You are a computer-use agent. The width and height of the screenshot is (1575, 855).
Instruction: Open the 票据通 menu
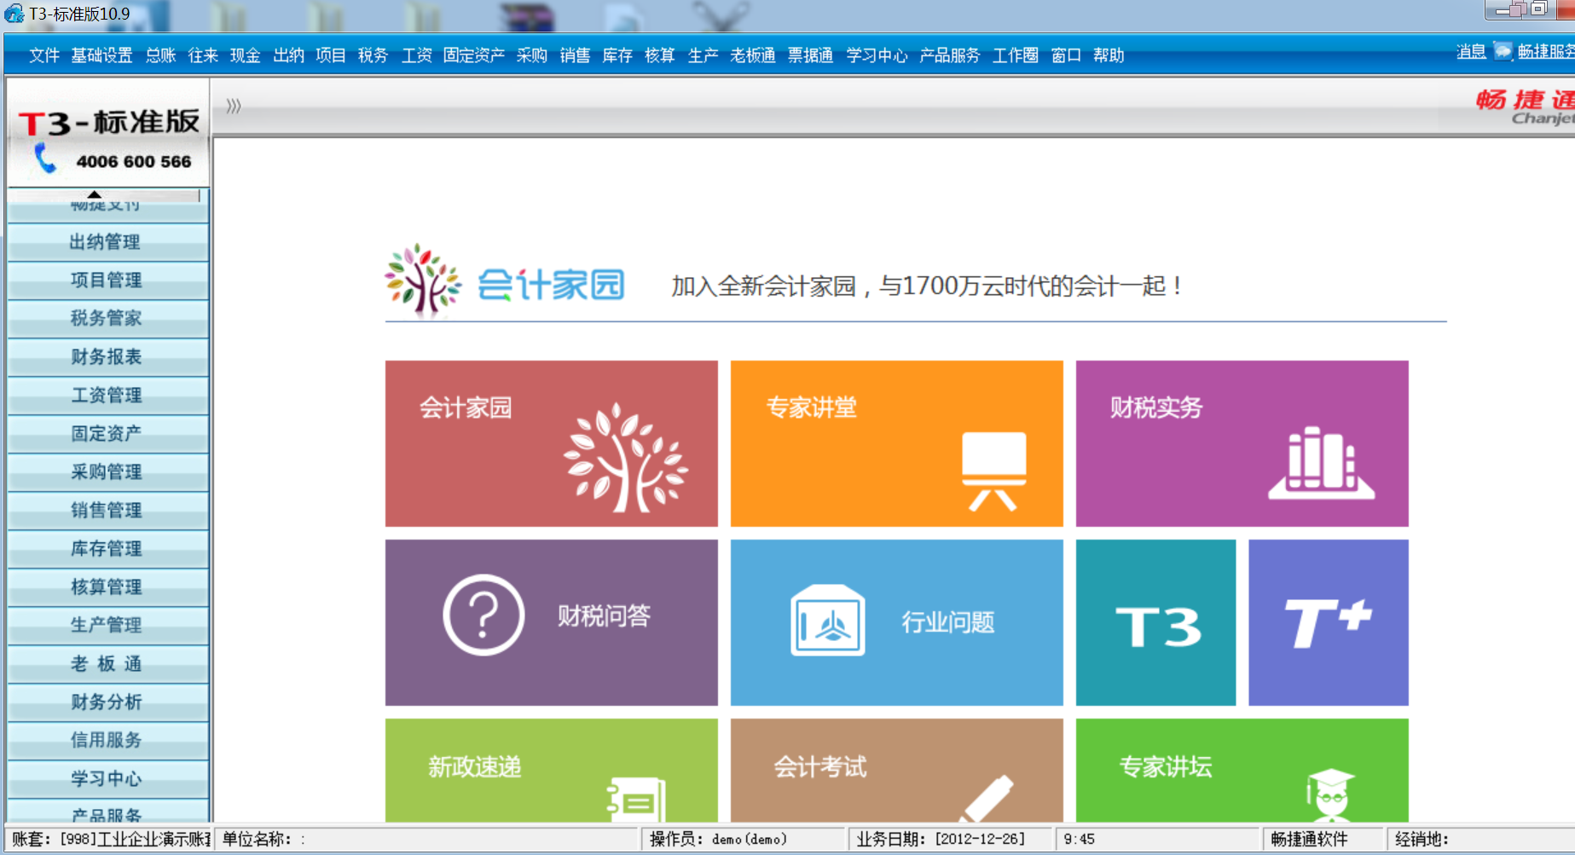(810, 55)
